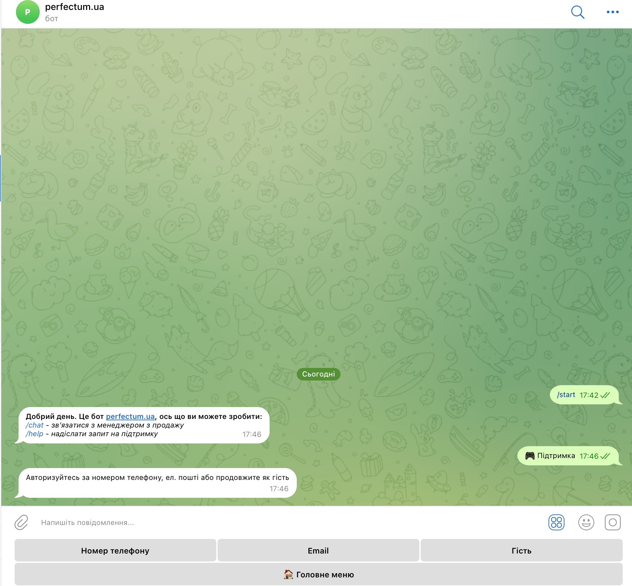Viewport: 632px width, 586px height.
Task: Click the round video message camera icon
Action: [612, 522]
